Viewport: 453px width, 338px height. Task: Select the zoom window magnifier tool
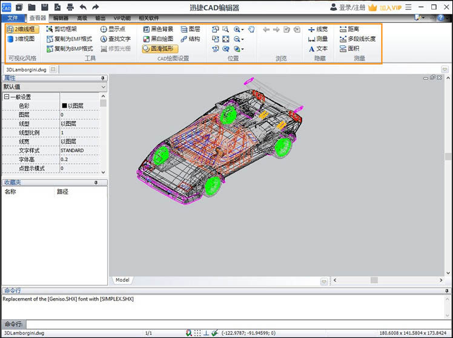click(x=226, y=29)
